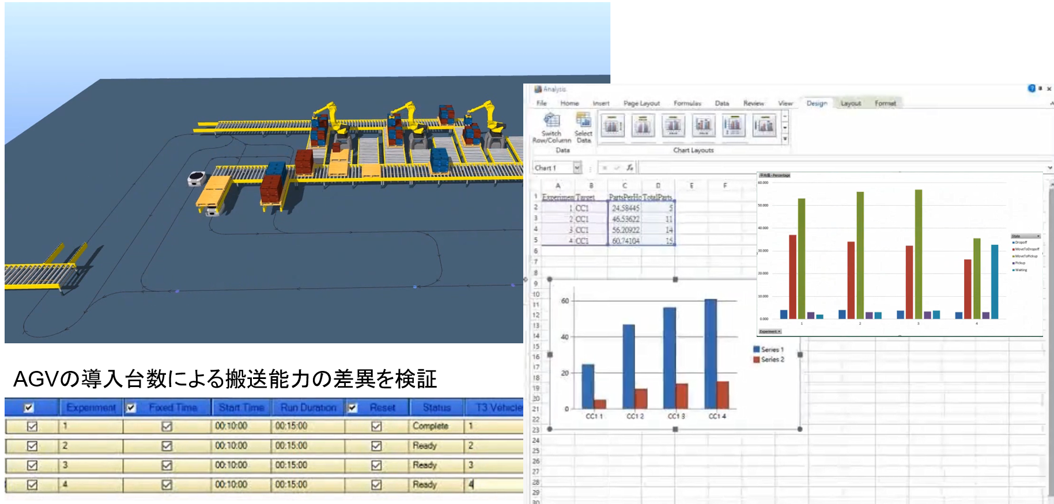Choose the first chart layout thumbnail
1054x504 pixels.
pos(612,125)
